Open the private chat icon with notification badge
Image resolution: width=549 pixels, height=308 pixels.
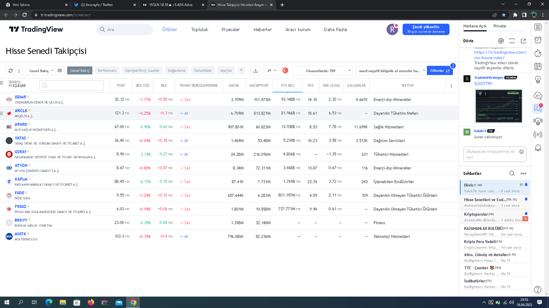[538, 108]
